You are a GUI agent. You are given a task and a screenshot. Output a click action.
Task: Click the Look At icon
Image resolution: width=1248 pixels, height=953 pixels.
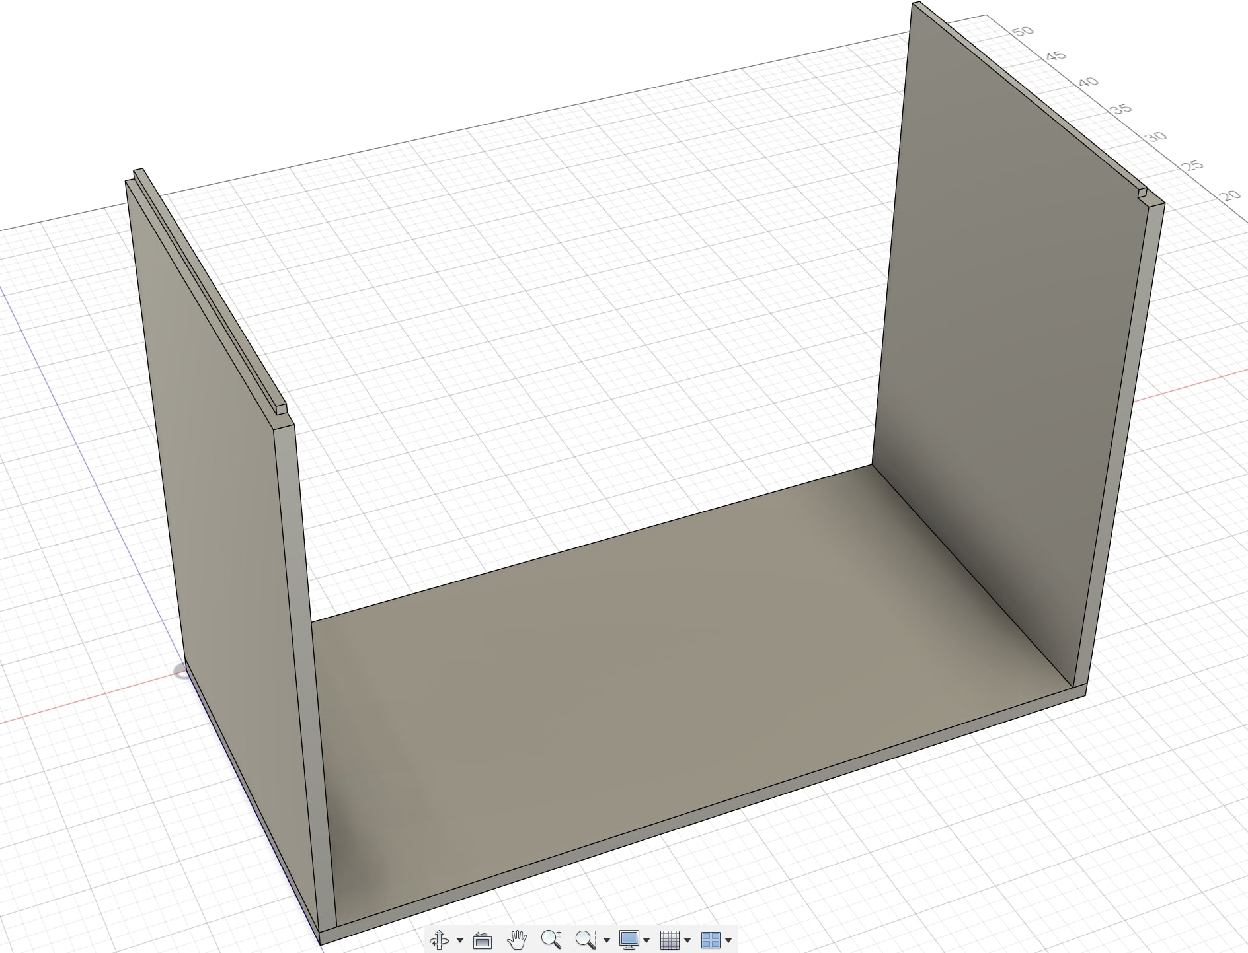tap(483, 939)
